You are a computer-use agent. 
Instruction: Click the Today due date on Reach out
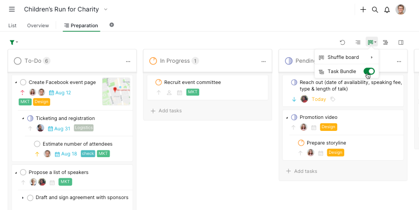[x=319, y=99]
